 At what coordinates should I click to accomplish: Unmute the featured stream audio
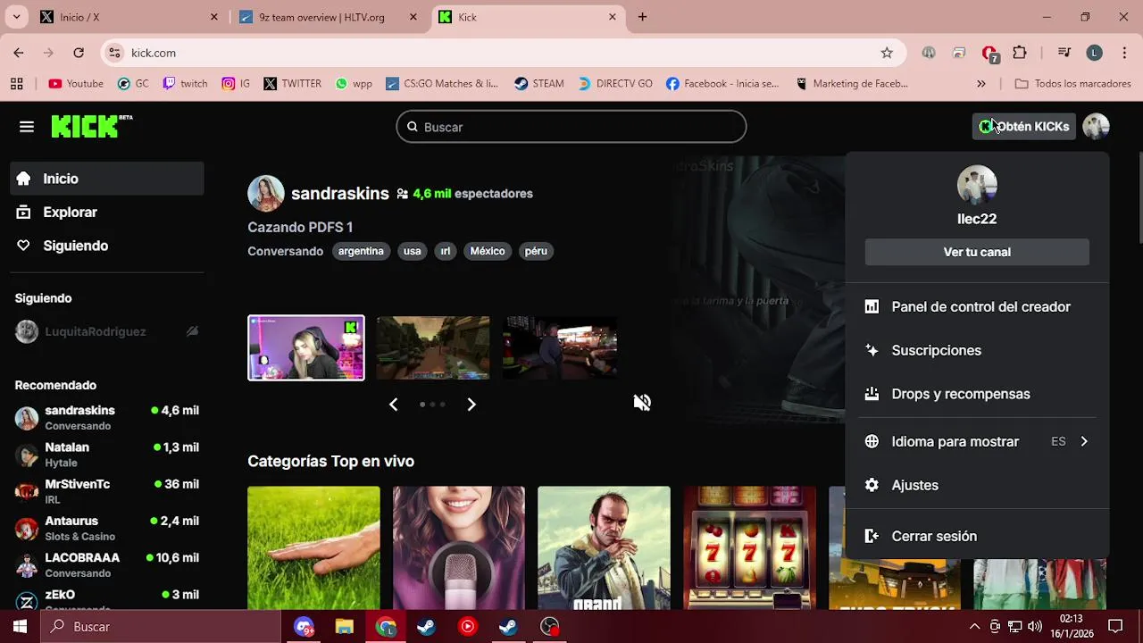642,403
